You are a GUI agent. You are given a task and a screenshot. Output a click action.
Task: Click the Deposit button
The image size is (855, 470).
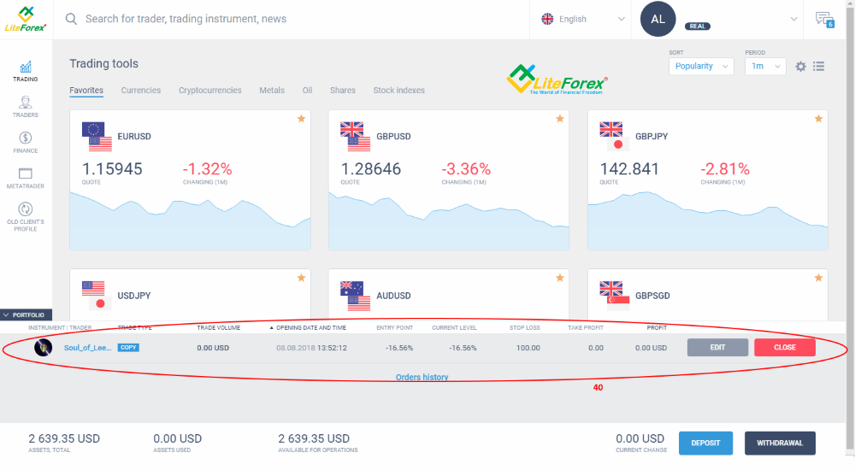pos(705,444)
